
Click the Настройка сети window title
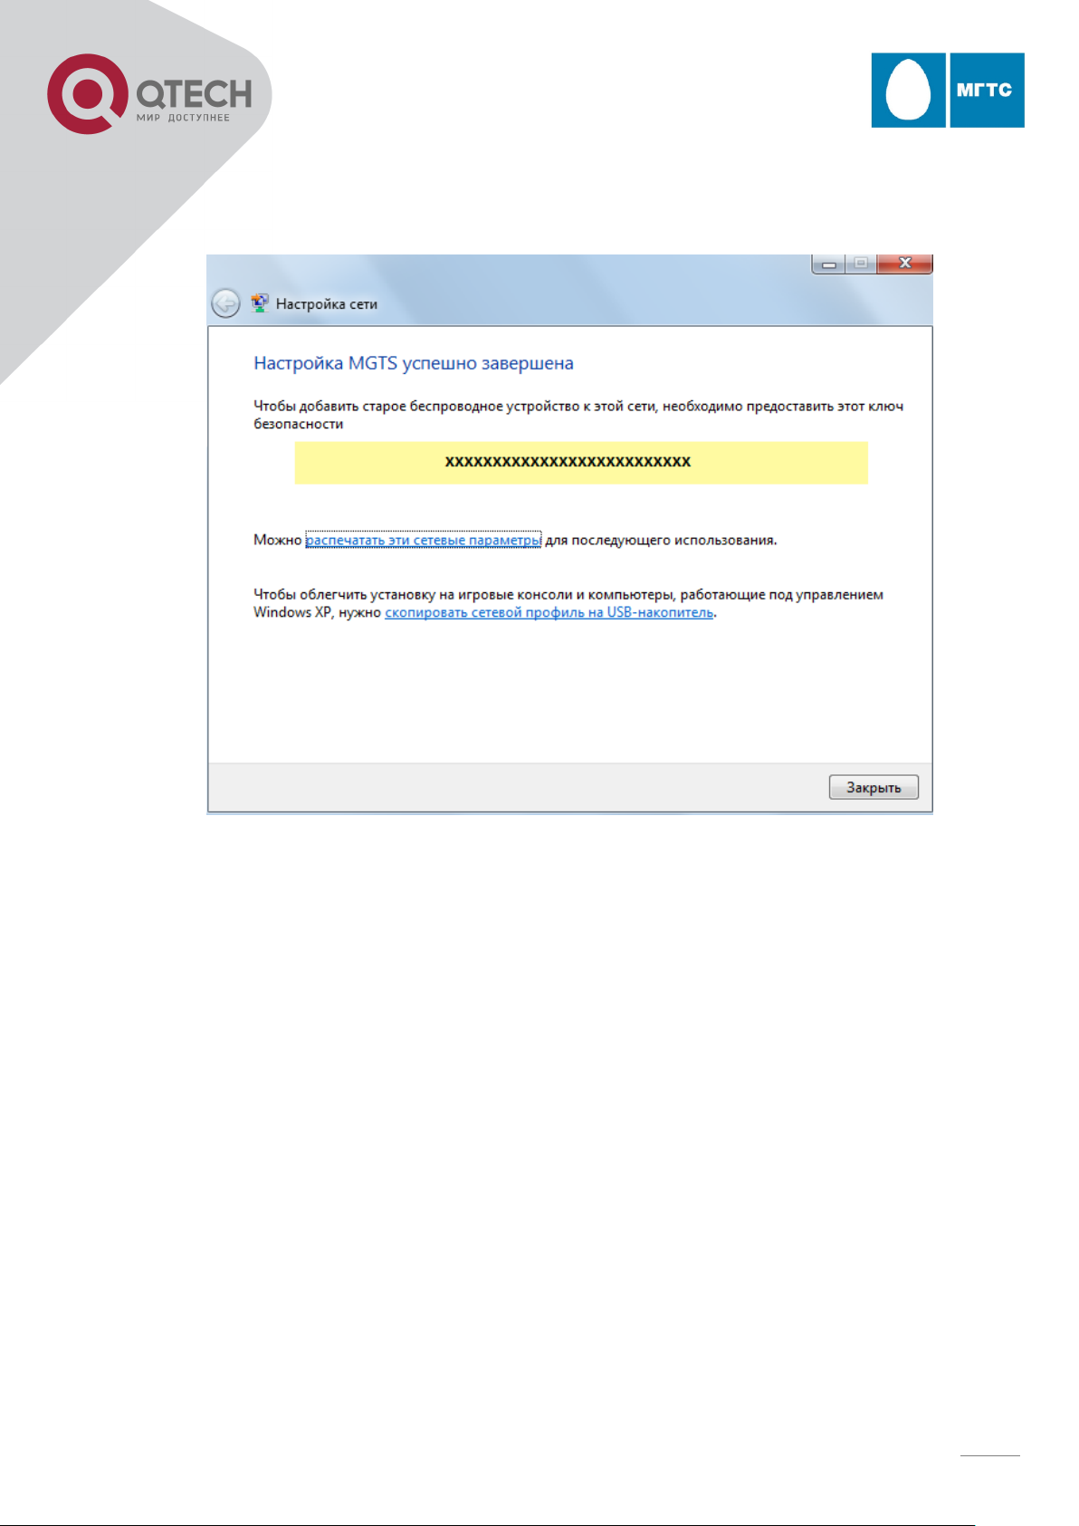327,304
